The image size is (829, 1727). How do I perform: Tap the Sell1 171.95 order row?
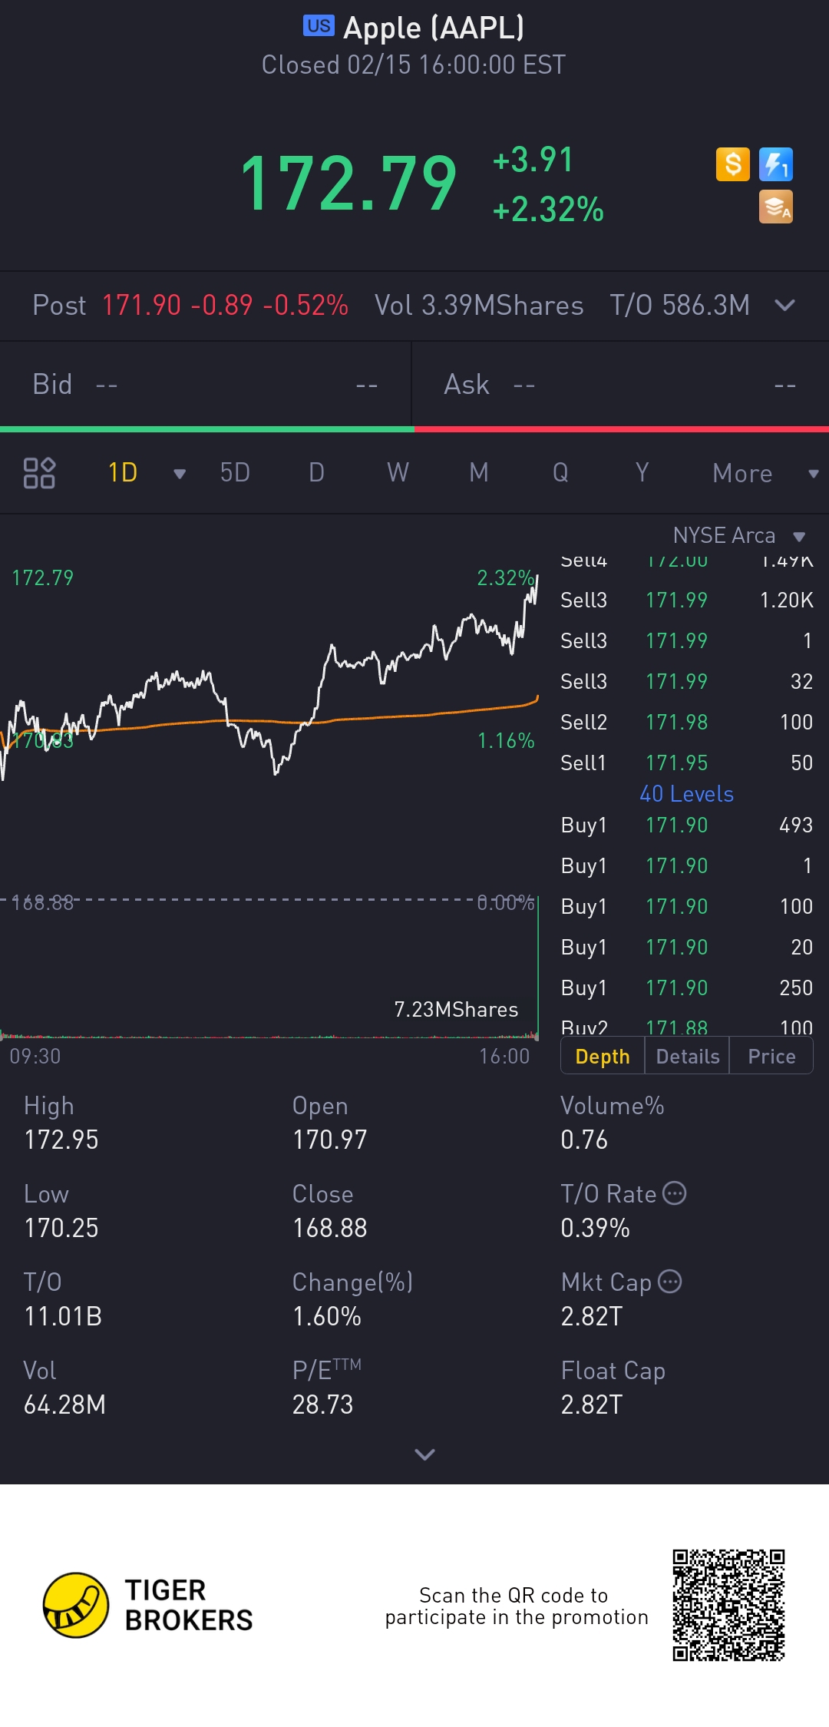click(x=686, y=763)
